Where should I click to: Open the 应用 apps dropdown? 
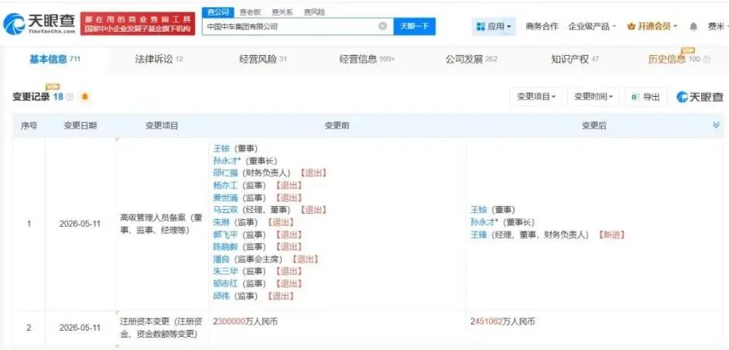(493, 27)
